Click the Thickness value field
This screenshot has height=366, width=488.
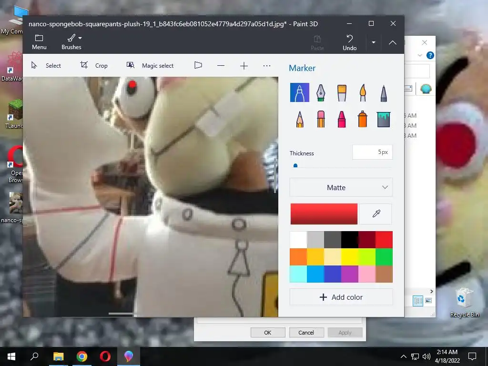(x=372, y=152)
